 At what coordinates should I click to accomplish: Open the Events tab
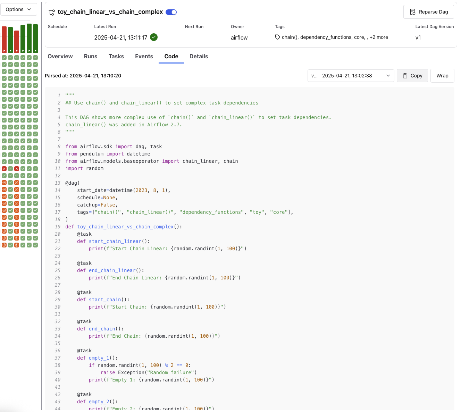point(144,56)
